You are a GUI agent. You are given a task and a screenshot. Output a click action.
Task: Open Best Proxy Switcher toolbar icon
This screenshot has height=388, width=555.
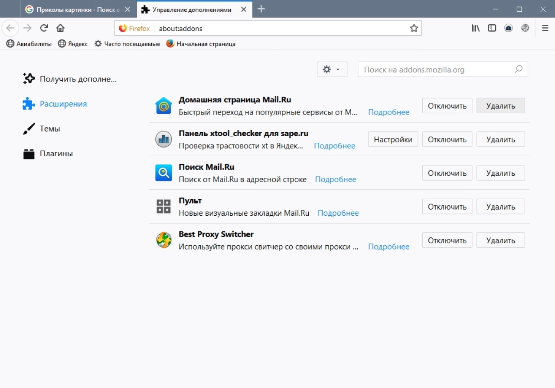click(x=525, y=28)
